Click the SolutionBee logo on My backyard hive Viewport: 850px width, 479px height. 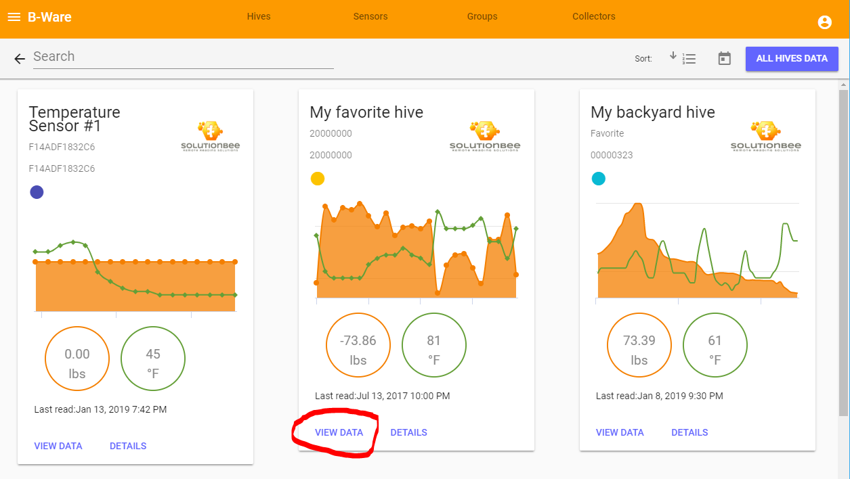click(x=766, y=136)
